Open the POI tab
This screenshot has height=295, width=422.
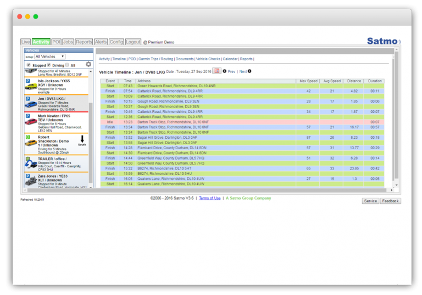point(56,42)
